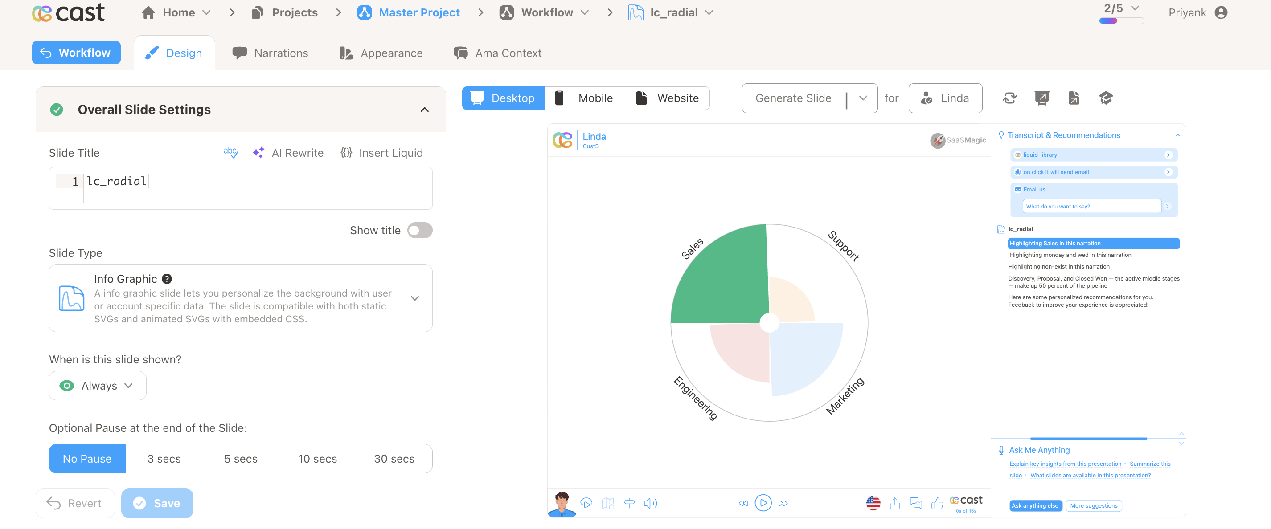Image resolution: width=1271 pixels, height=529 pixels.
Task: Click the thumbs up icon in player
Action: coord(937,503)
